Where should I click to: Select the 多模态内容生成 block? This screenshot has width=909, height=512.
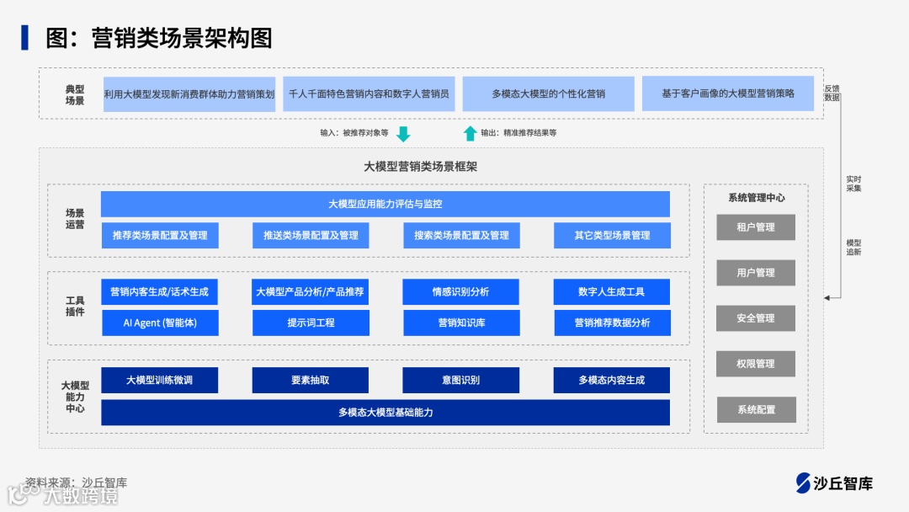click(x=612, y=381)
